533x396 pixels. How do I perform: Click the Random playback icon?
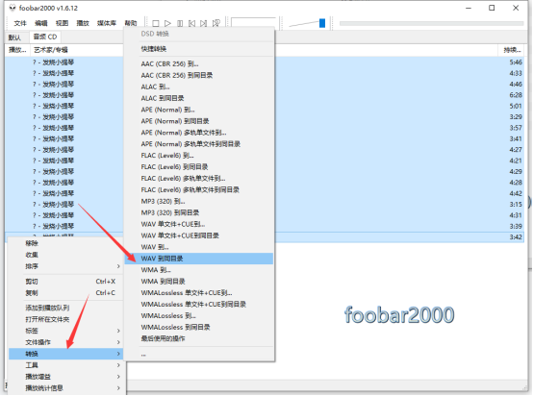pyautogui.click(x=216, y=23)
